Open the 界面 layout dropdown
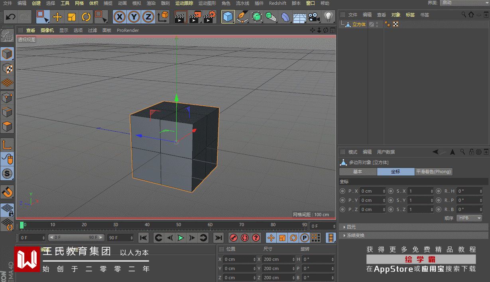The width and height of the screenshot is (490, 282). tap(464, 3)
